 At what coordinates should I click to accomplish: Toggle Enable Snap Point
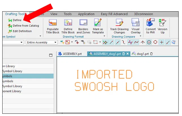(x=105, y=42)
